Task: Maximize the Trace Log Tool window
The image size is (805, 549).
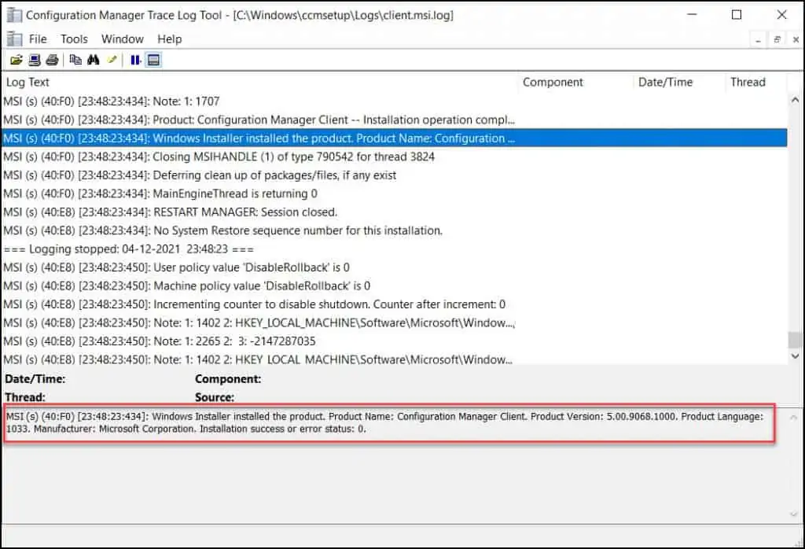Action: click(737, 15)
